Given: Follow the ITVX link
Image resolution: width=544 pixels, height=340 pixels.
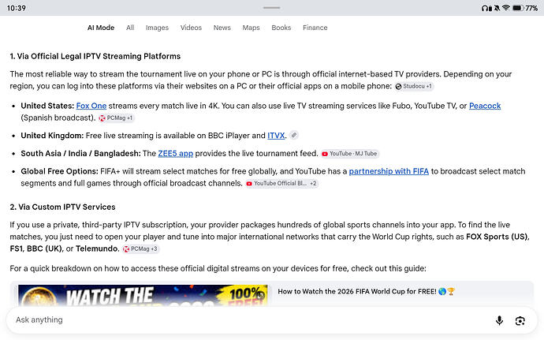Looking at the screenshot, I should click(x=276, y=136).
